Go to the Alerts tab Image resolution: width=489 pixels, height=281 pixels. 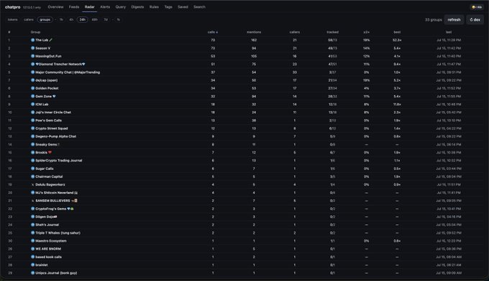click(x=105, y=7)
